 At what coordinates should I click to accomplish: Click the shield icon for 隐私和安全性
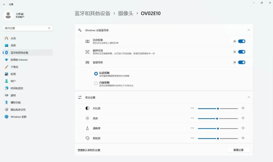pyautogui.click(x=6, y=110)
